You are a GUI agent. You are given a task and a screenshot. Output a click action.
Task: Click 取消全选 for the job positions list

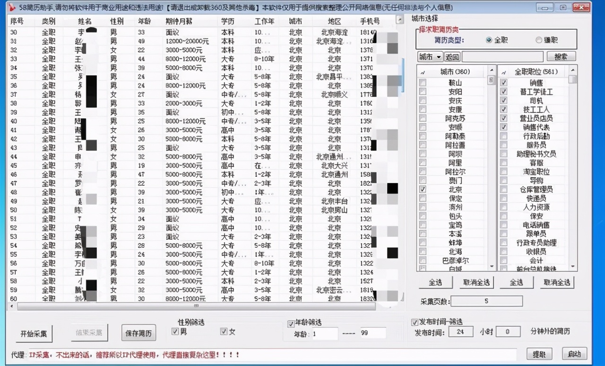(557, 282)
